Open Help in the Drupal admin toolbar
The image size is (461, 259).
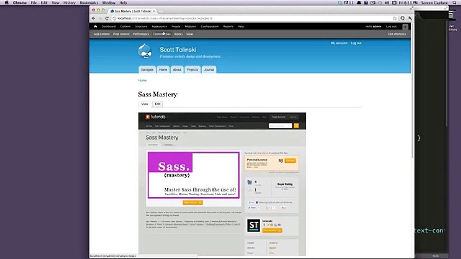coord(241,26)
